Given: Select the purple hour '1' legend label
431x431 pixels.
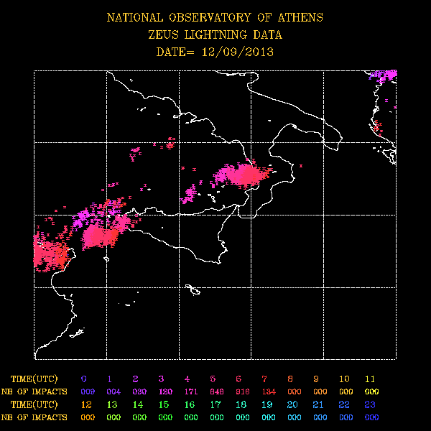Looking at the screenshot, I should (110, 379).
